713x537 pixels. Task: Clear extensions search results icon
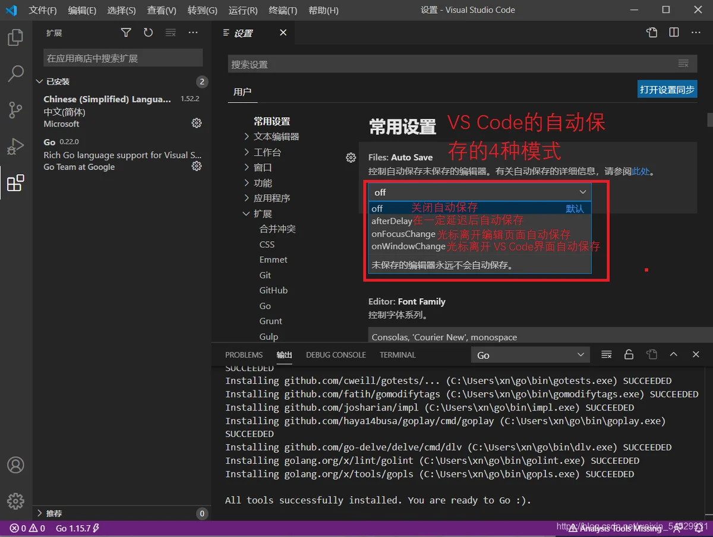[x=171, y=33]
